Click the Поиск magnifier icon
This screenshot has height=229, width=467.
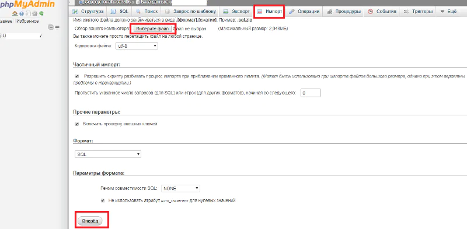click(138, 12)
